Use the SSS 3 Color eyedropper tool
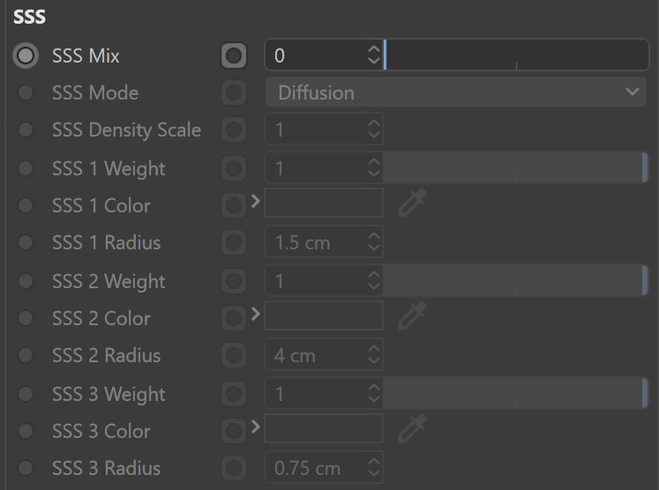 pos(412,428)
